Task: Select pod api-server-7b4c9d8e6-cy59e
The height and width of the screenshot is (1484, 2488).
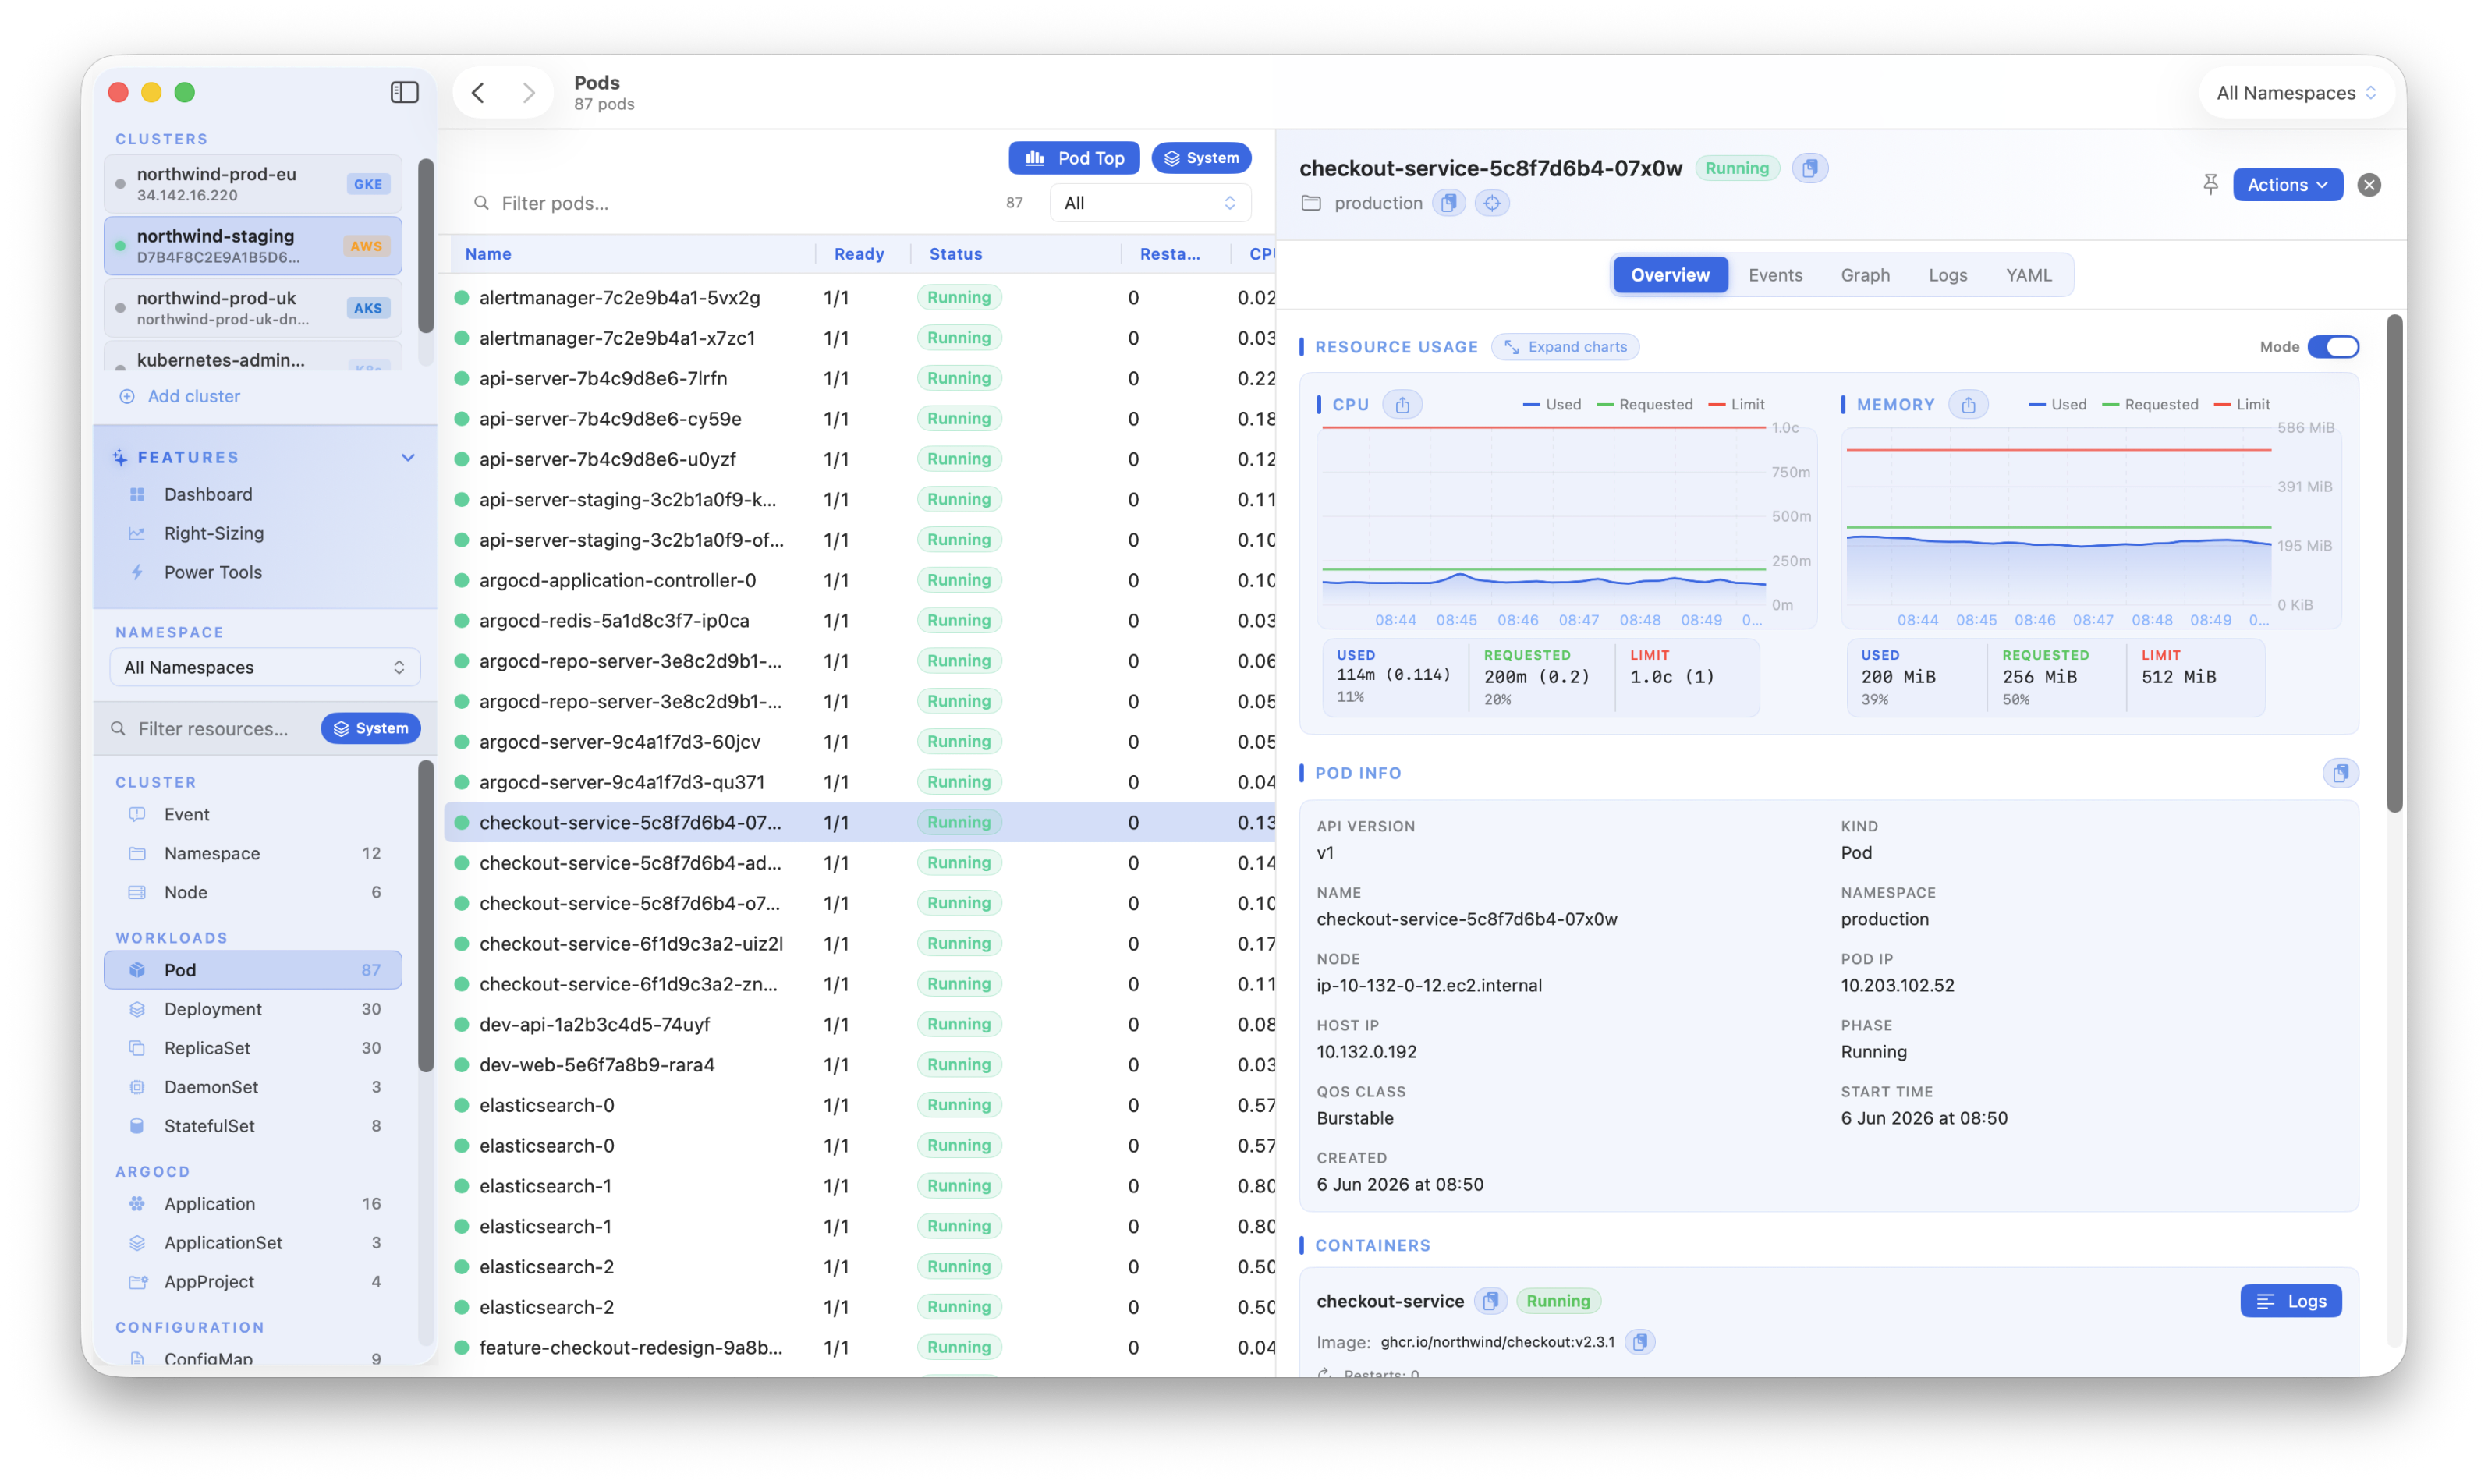Action: (860, 419)
